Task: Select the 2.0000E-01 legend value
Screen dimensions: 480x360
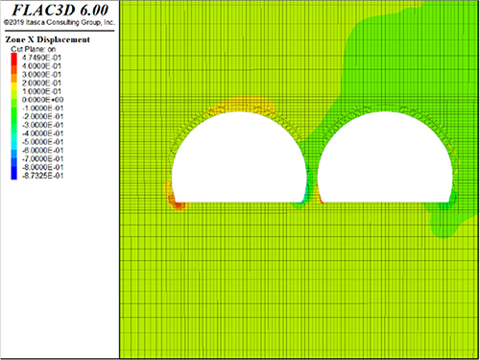Action: [x=41, y=83]
